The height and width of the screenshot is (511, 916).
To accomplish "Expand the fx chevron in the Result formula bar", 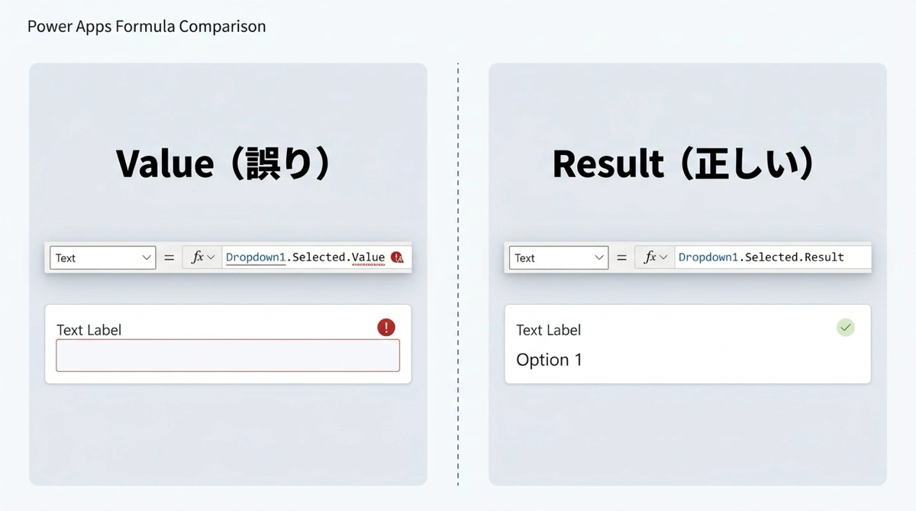I will coord(664,258).
